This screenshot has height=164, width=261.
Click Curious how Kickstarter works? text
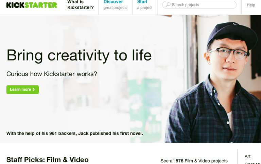pos(52,74)
